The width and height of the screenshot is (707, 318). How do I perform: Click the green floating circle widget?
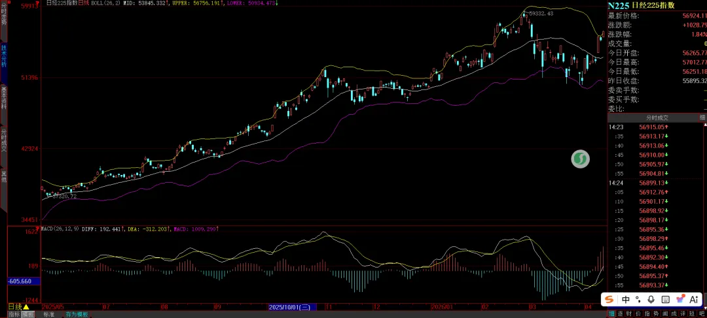pos(580,159)
